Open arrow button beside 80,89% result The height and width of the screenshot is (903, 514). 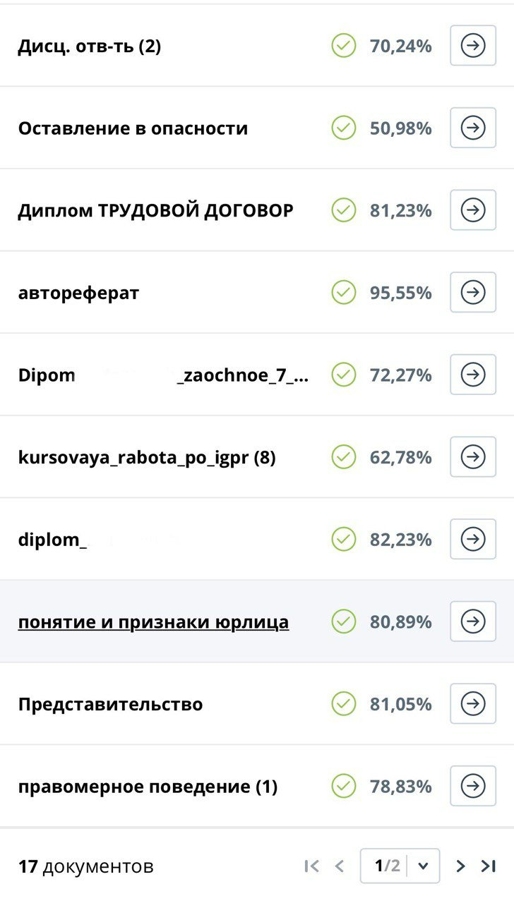pyautogui.click(x=473, y=622)
